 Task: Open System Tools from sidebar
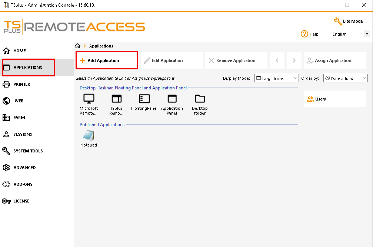point(28,151)
